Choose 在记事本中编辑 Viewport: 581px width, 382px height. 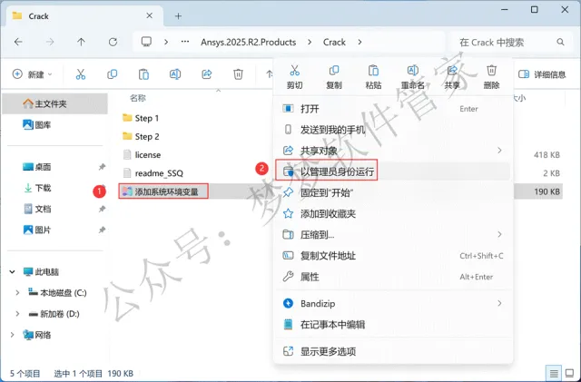pyautogui.click(x=393, y=325)
